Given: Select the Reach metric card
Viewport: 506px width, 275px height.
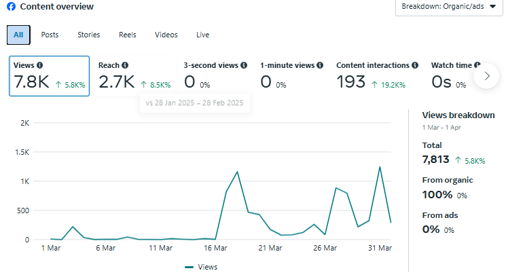Looking at the screenshot, I should click(134, 75).
